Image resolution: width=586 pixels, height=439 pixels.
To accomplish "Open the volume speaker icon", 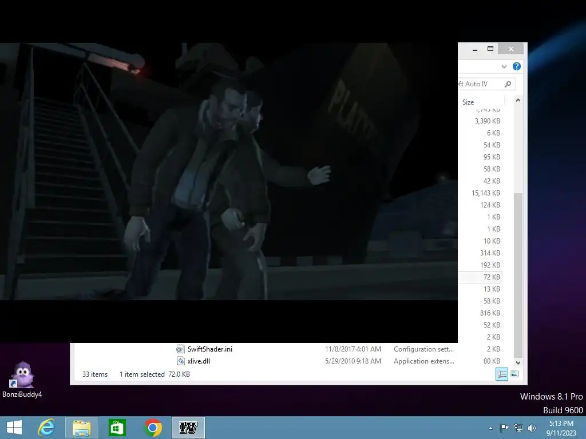I will 532,428.
